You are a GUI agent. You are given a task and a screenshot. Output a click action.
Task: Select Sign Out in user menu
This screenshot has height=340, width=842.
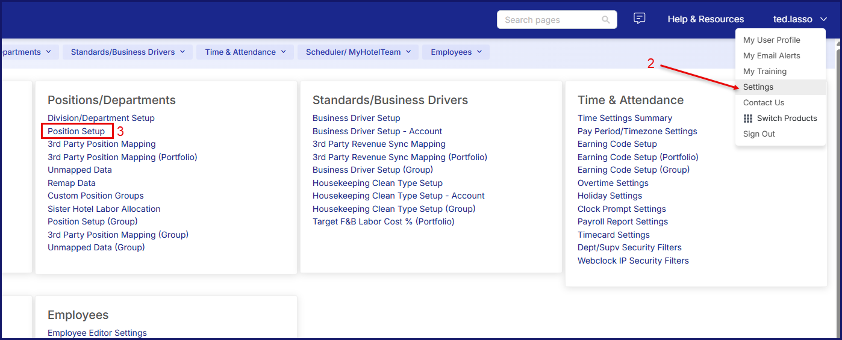click(x=759, y=134)
